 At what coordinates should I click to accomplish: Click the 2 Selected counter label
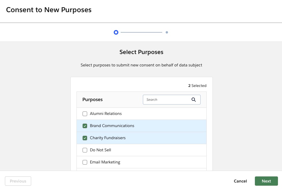pos(197,85)
